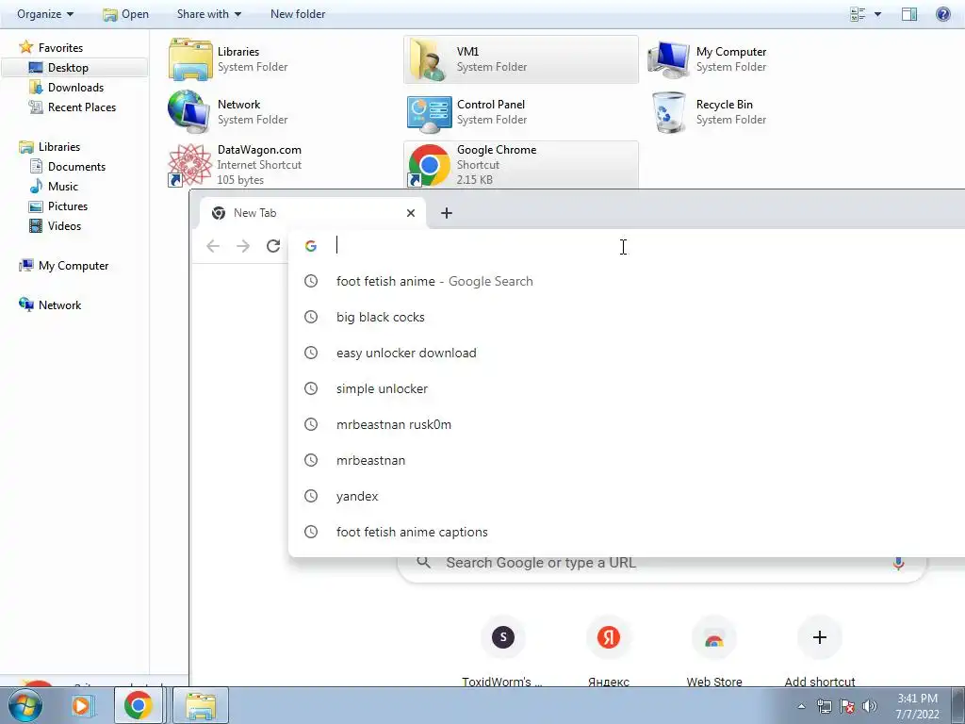This screenshot has height=724, width=965.
Task: Click Open in Explorer toolbar
Action: [125, 13]
